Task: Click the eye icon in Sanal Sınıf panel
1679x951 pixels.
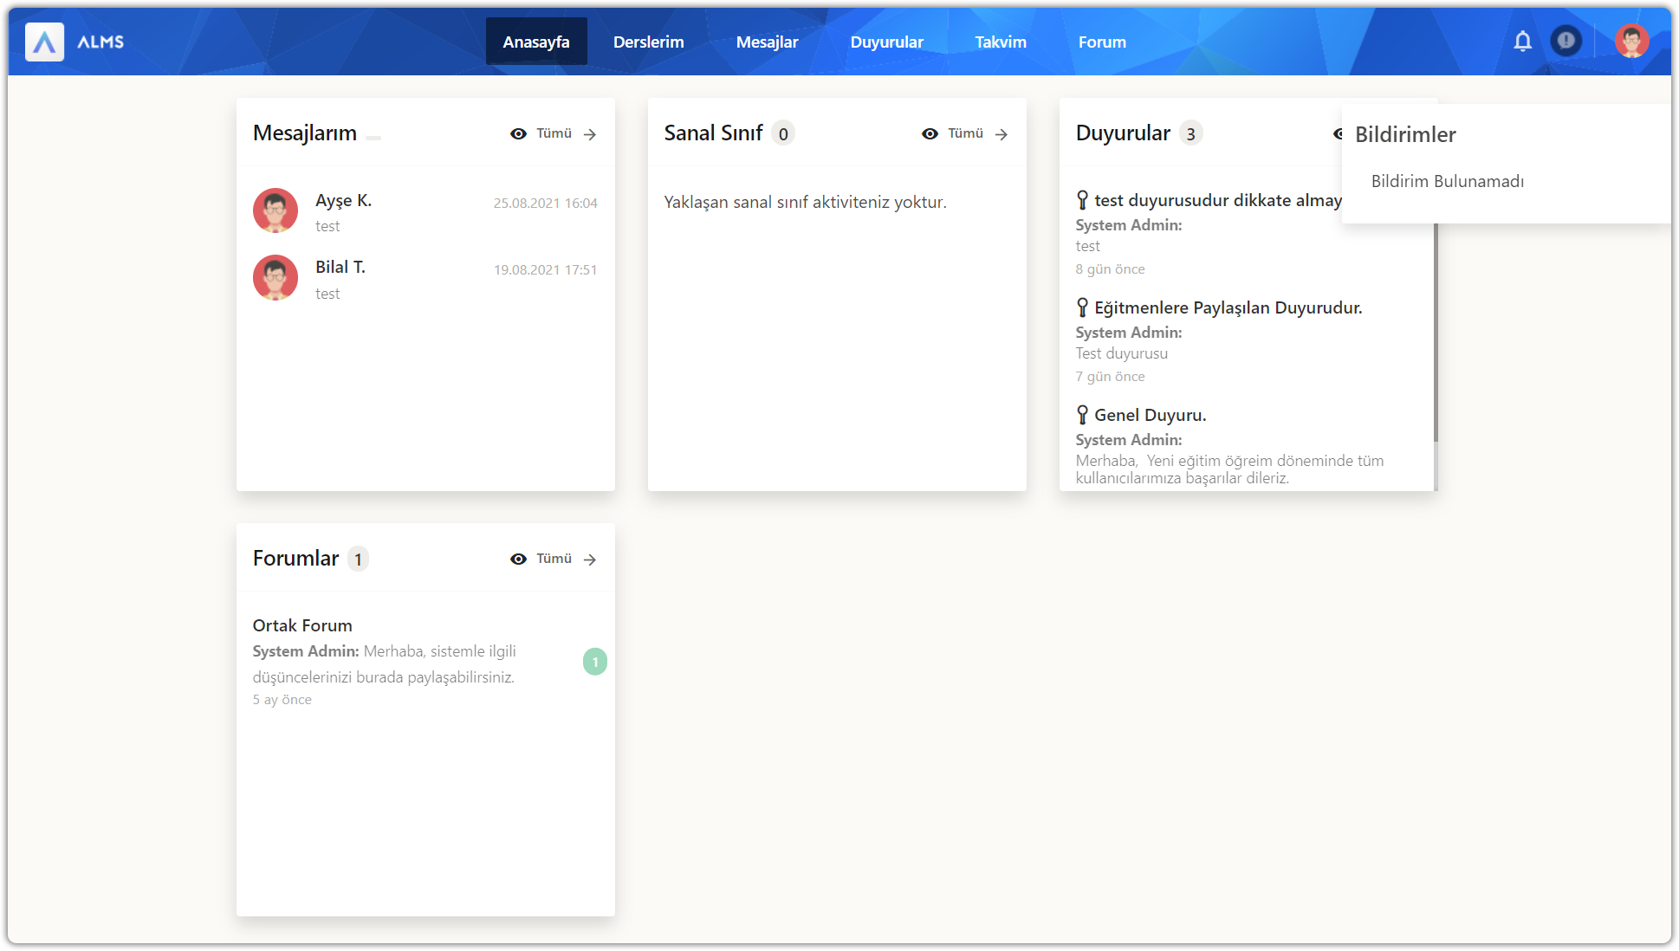Action: click(x=930, y=133)
